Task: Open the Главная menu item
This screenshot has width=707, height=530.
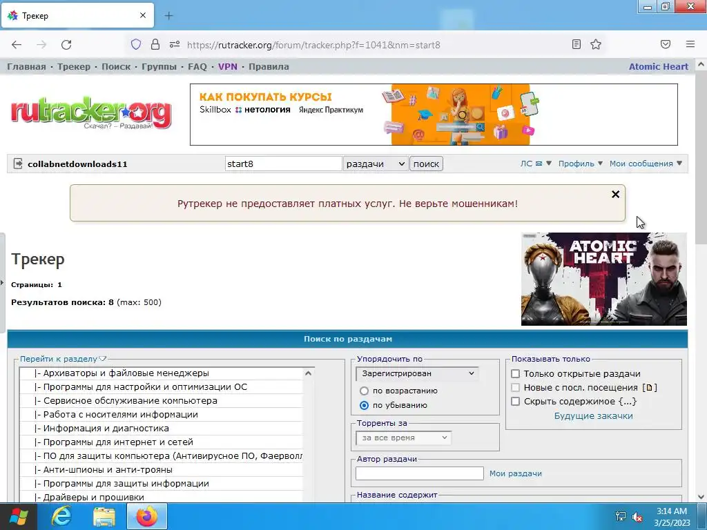Action: click(x=27, y=67)
